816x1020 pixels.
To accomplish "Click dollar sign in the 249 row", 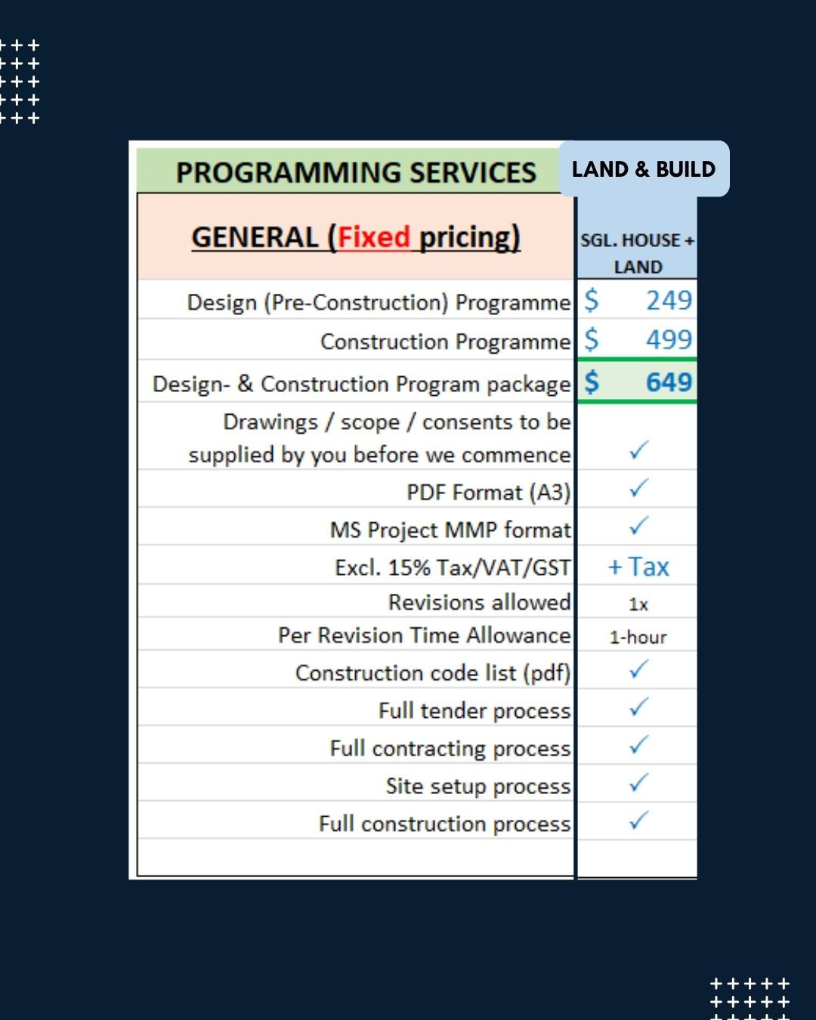I will click(592, 301).
